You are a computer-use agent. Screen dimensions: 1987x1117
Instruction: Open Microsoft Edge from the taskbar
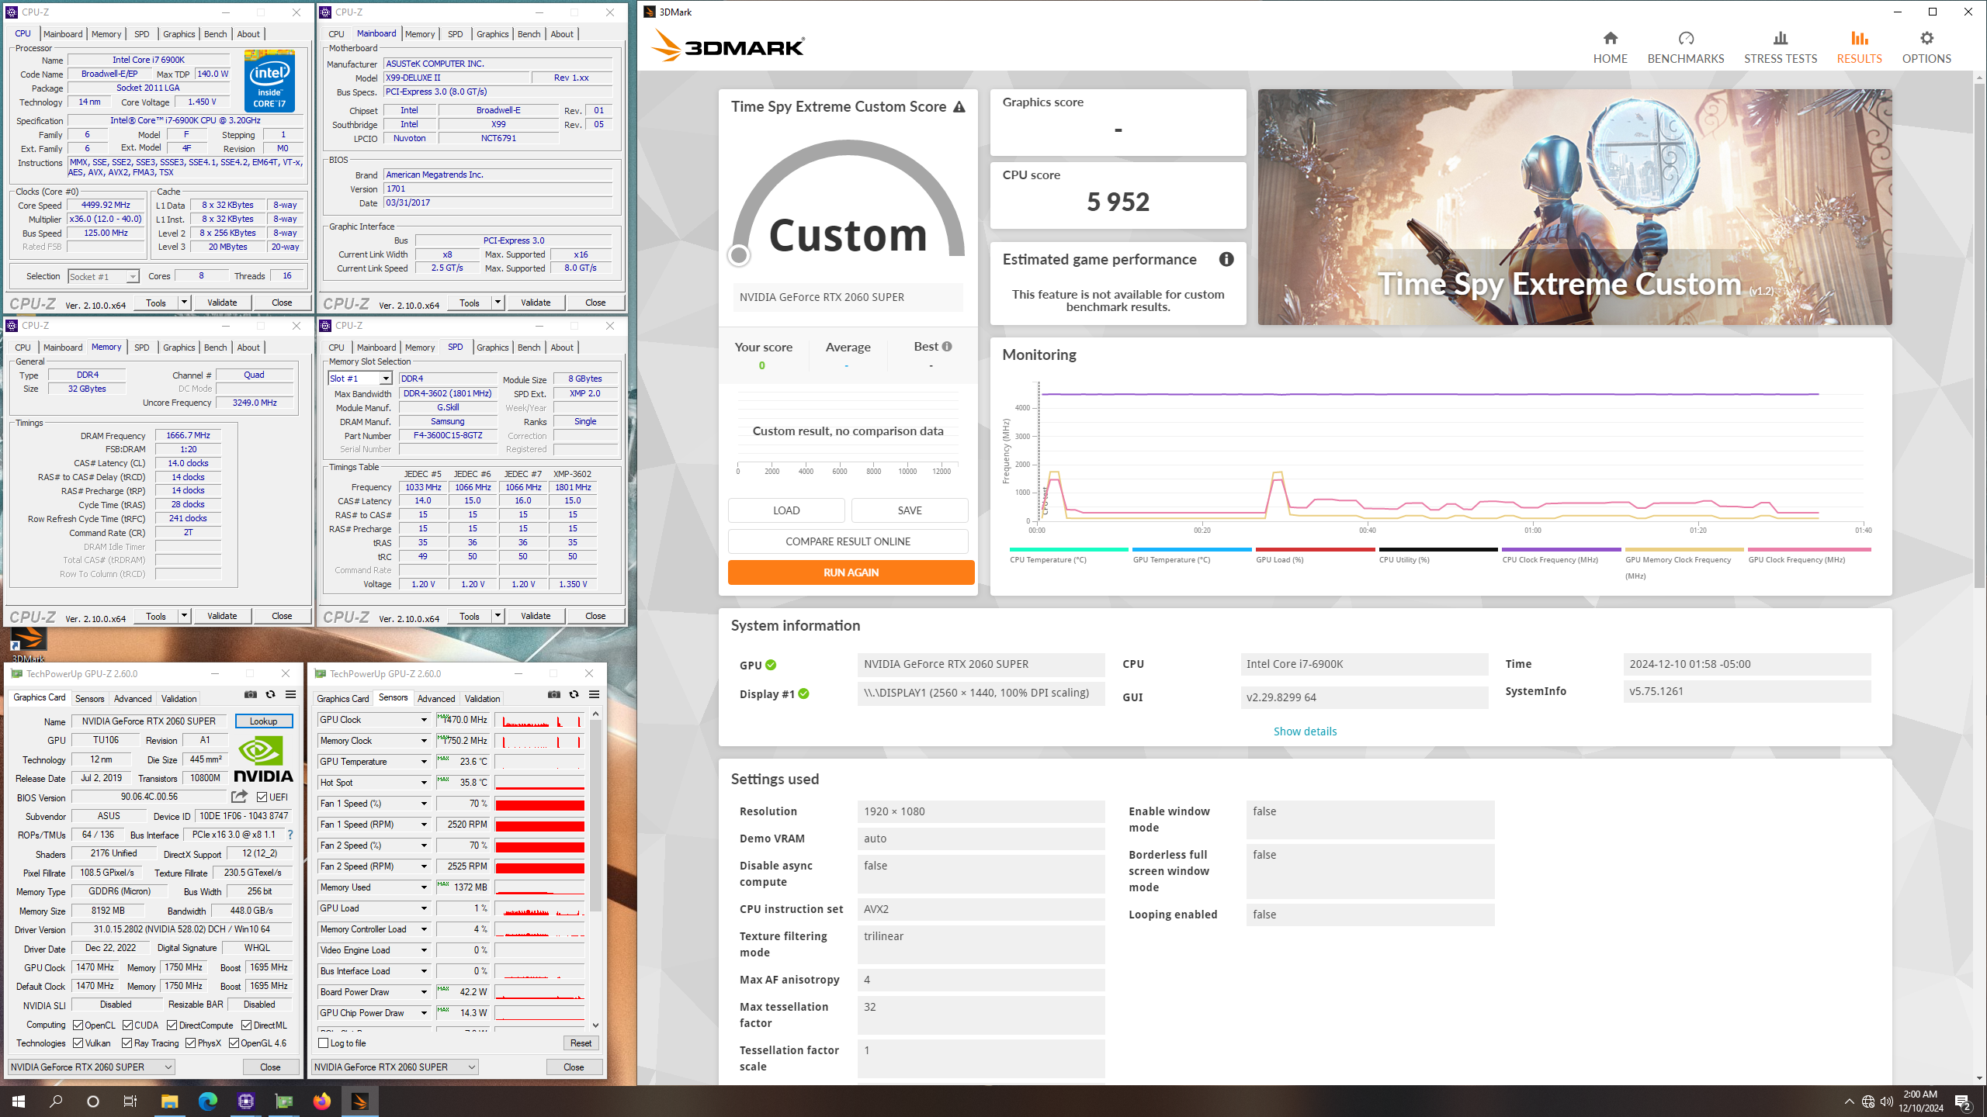[x=208, y=1101]
